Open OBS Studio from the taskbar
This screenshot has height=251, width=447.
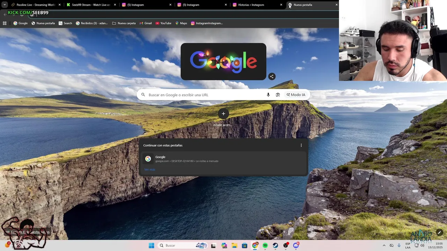click(x=286, y=245)
